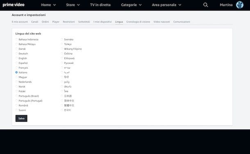250x154 pixels.
Task: Choose the Suomi language option
Action: tap(16, 110)
